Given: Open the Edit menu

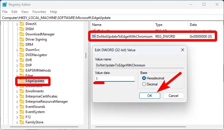Looking at the screenshot, I should tap(14, 12).
